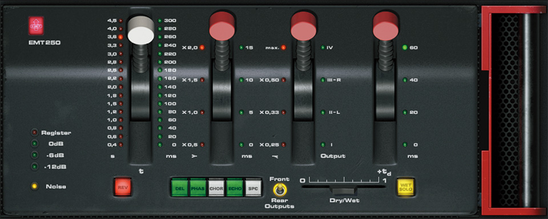Click the fourth red pre-delay lever knob
Screen dimensions: 548x219
pyautogui.click(x=385, y=26)
